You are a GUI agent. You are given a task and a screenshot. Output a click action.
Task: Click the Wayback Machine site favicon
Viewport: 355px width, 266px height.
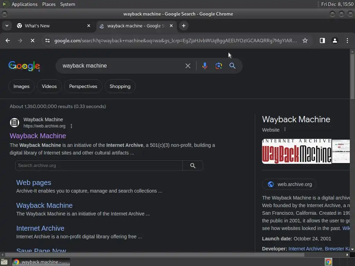(15, 123)
